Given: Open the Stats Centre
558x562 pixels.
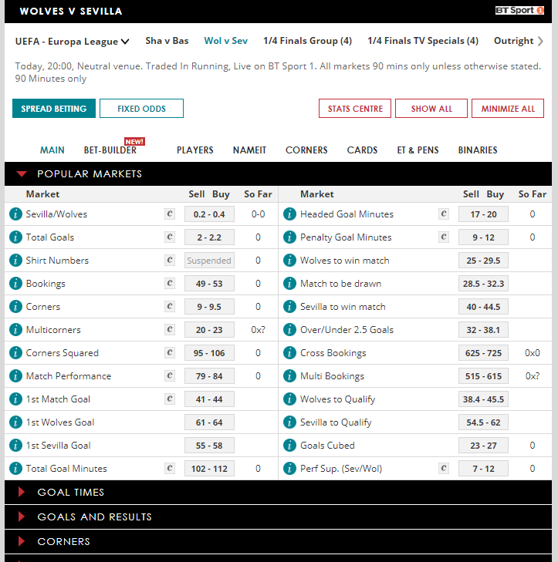Looking at the screenshot, I should (355, 108).
